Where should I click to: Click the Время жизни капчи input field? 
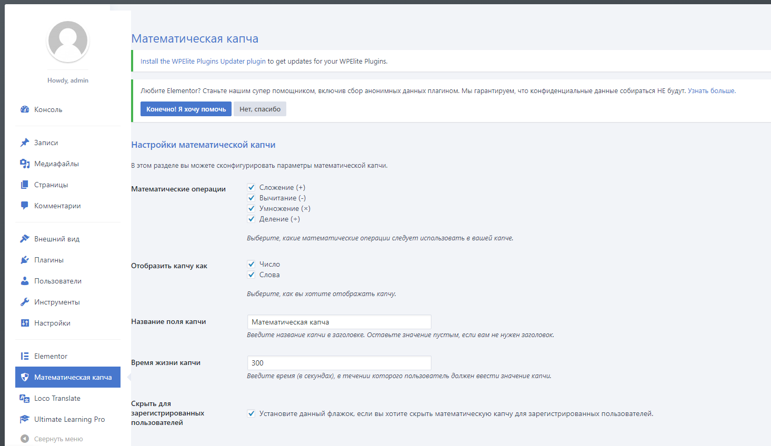tap(339, 363)
